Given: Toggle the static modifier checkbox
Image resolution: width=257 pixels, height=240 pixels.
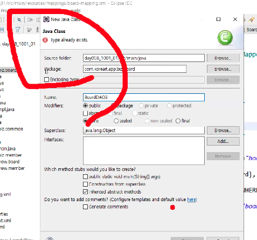Looking at the screenshot, I should point(135,113).
